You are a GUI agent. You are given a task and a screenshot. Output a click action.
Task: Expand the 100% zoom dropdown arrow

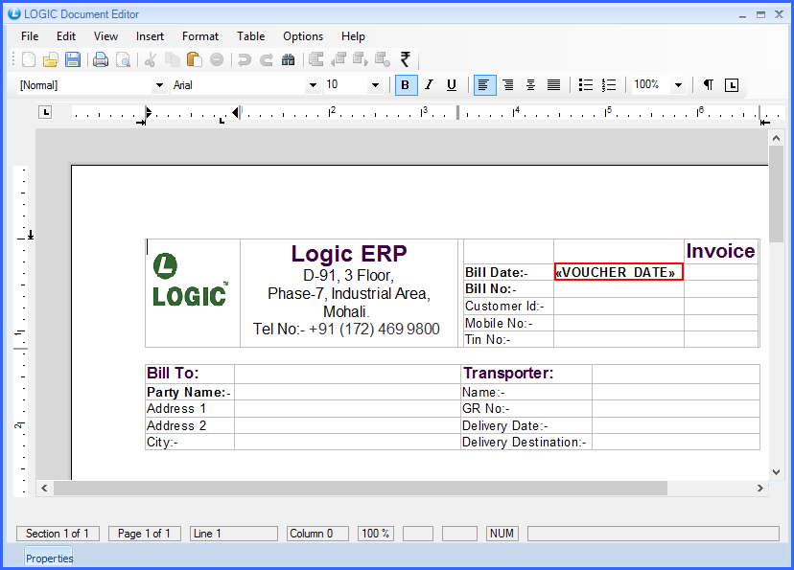679,85
